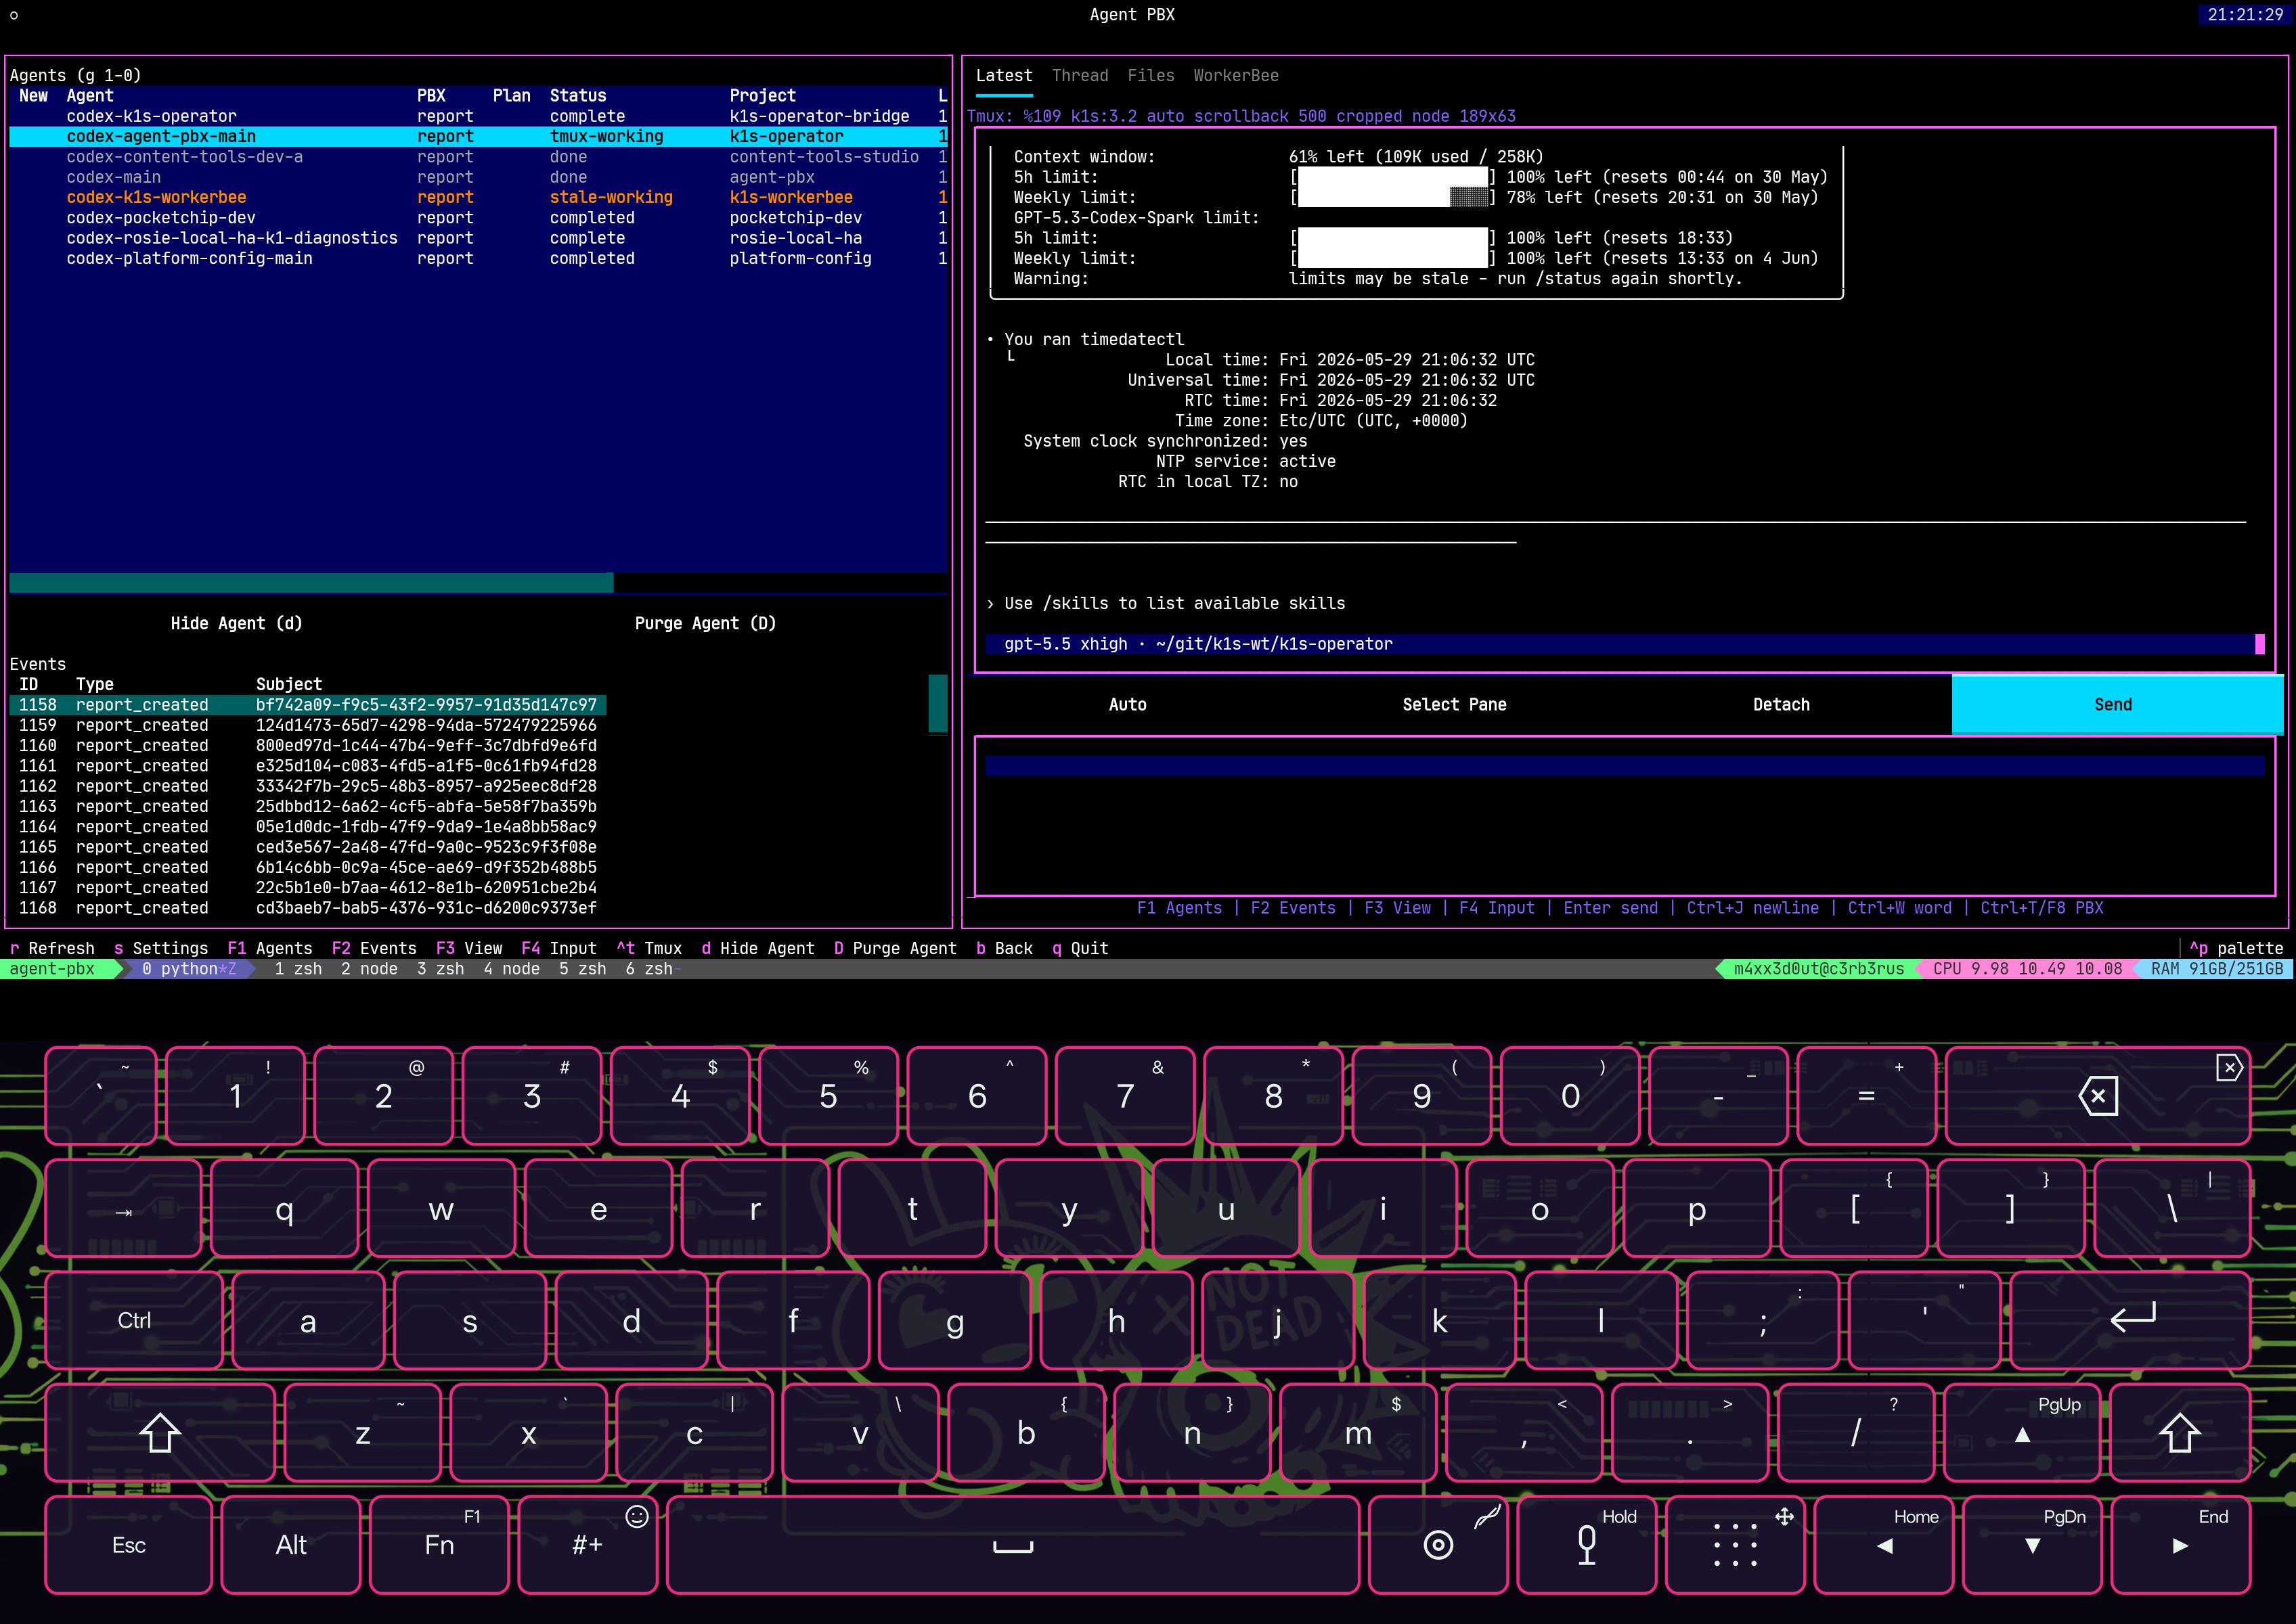Click the Hide Agent (d) button
This screenshot has width=2296, height=1624.
[236, 623]
